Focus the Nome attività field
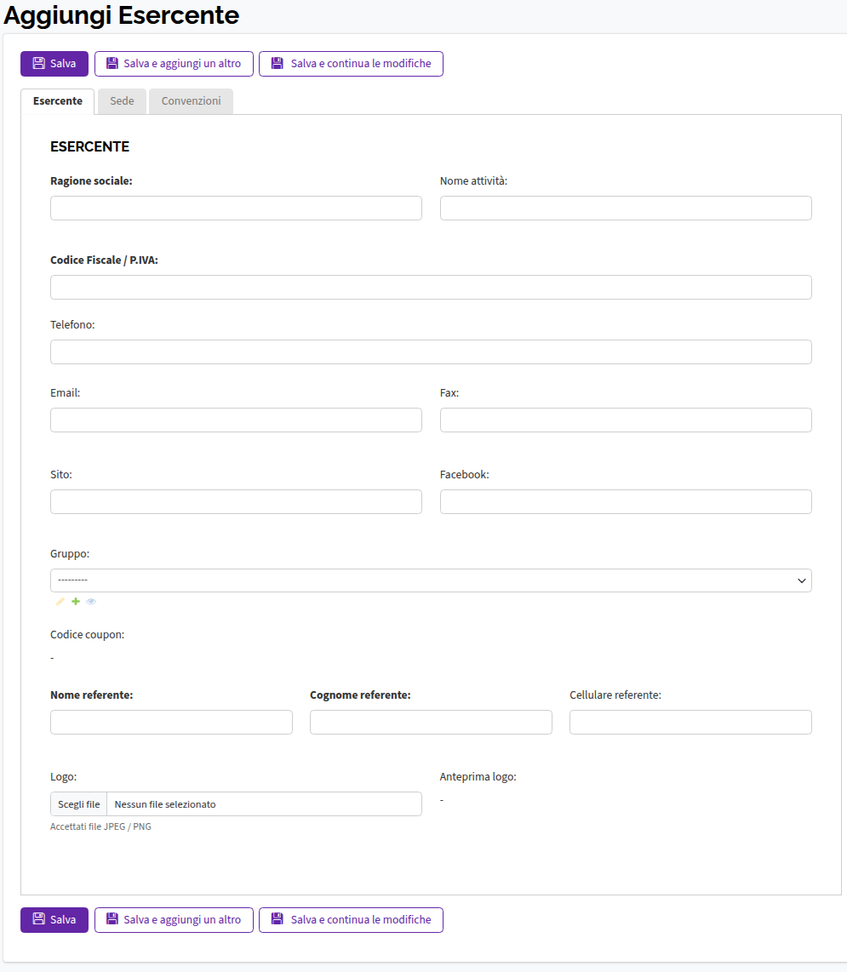This screenshot has height=972, width=847. click(x=626, y=209)
